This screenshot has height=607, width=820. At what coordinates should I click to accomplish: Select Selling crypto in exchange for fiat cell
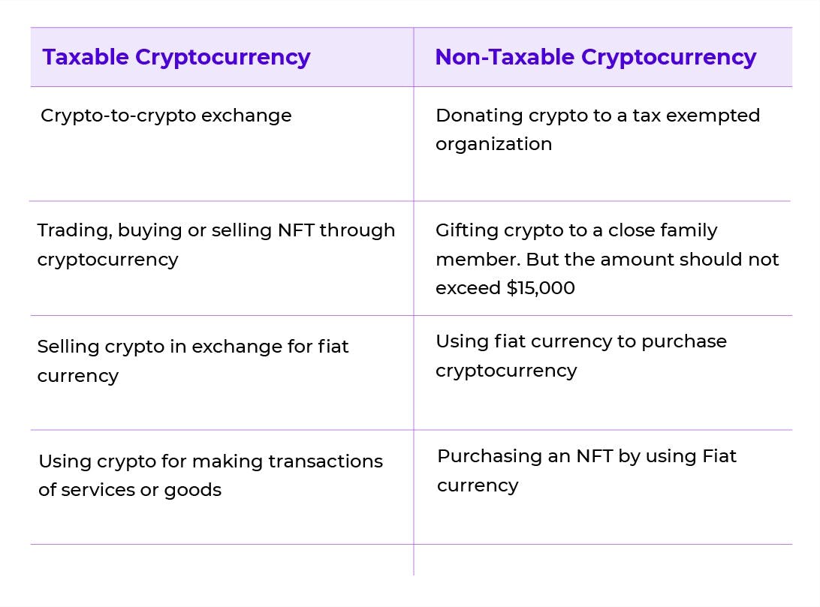coord(222,373)
